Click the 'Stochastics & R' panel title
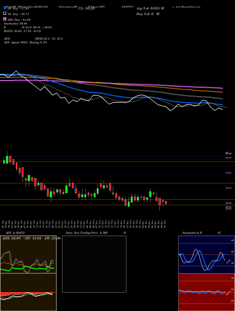235x311 pixels. 192,233
